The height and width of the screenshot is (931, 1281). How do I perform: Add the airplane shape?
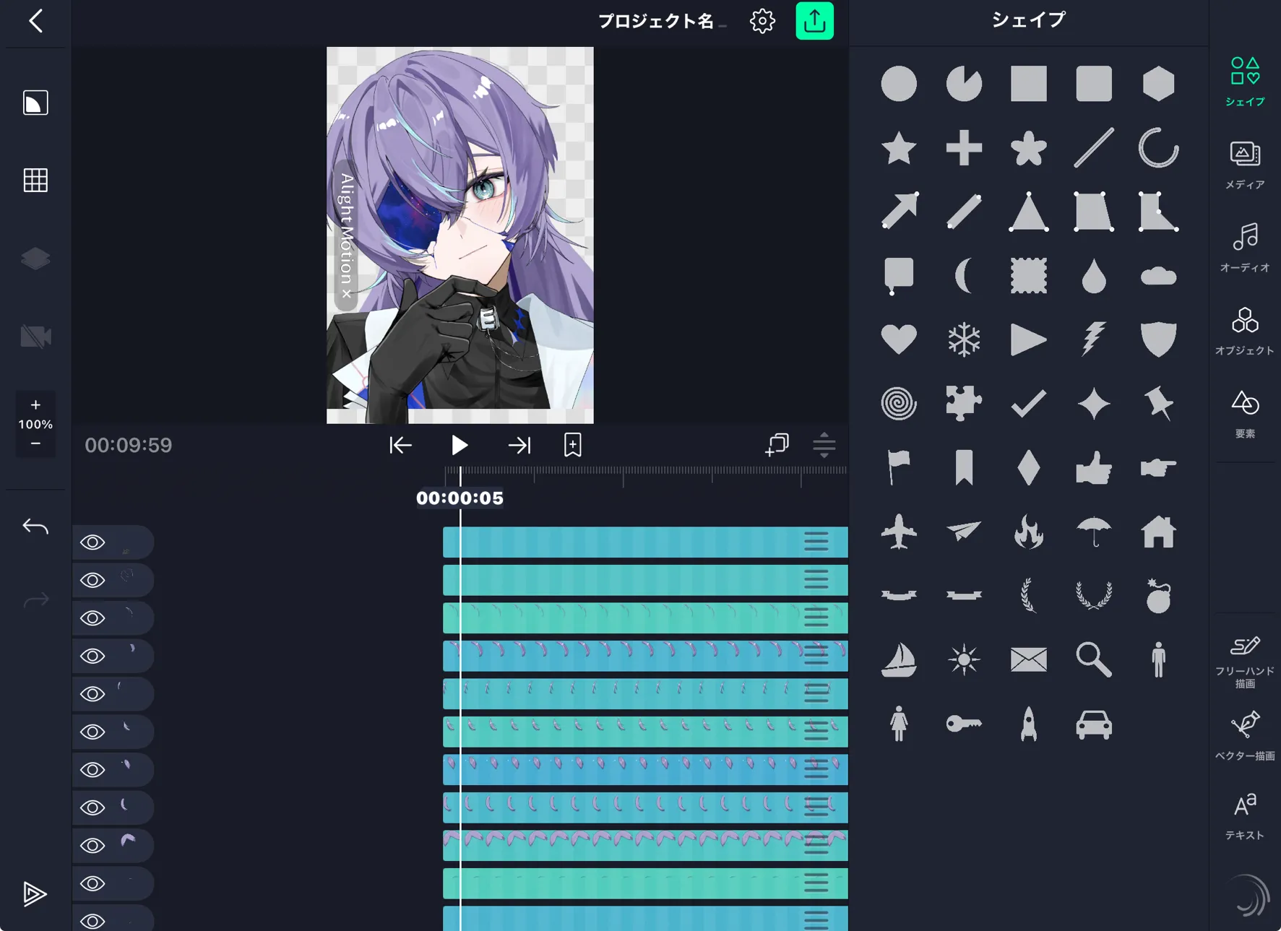tap(899, 532)
